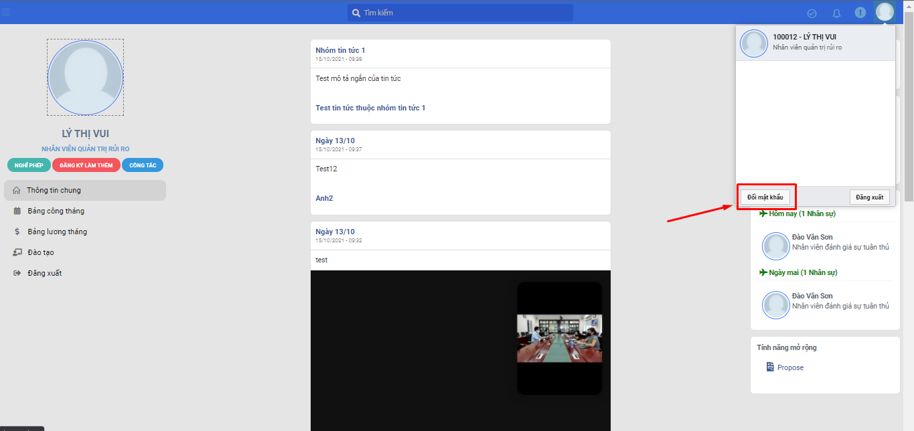This screenshot has width=914, height=431.
Task: Open the Propose link under Tính năng mở rộng
Action: point(785,367)
